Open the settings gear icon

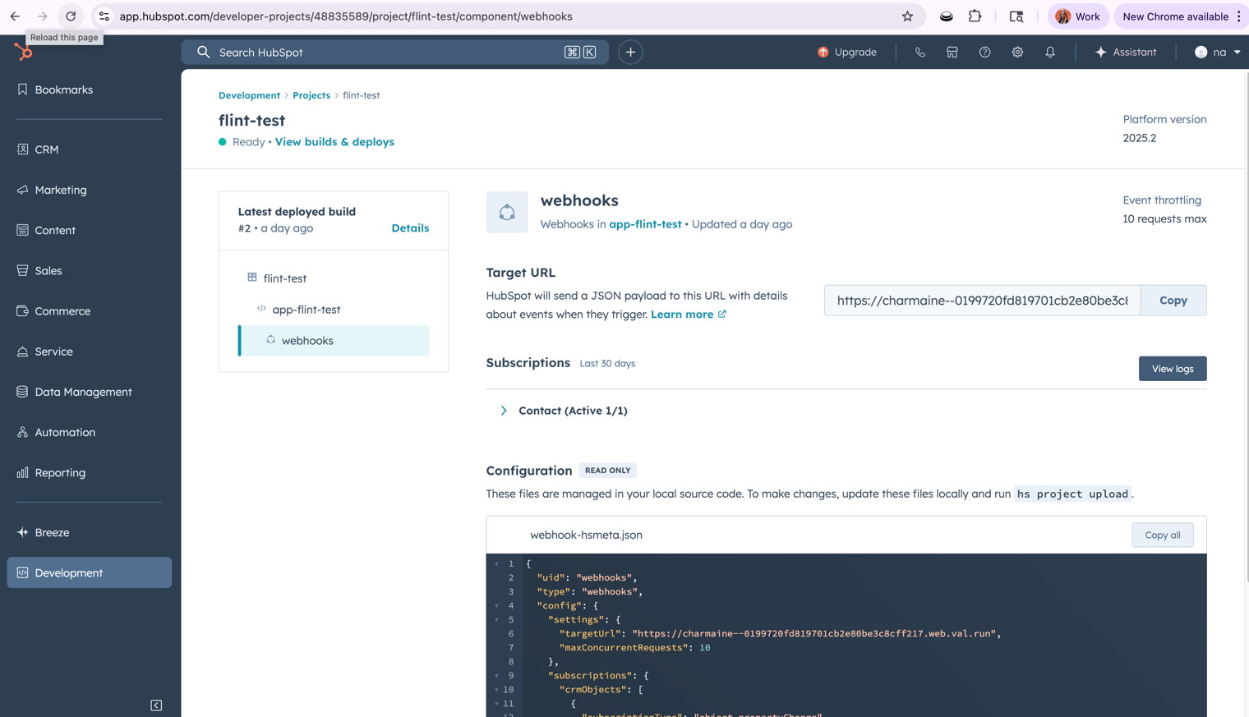pyautogui.click(x=1017, y=52)
